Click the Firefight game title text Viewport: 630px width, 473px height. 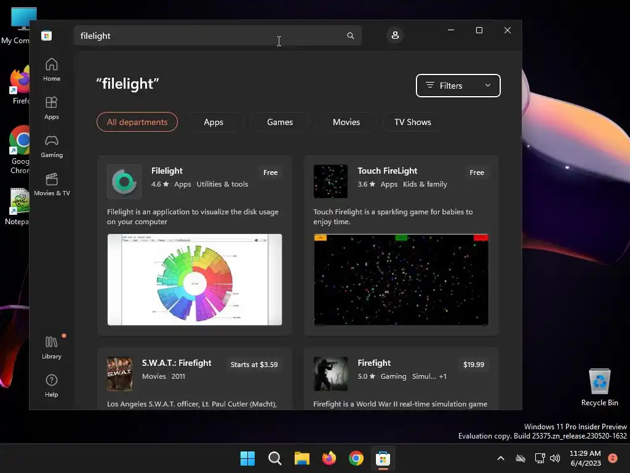[x=374, y=363]
